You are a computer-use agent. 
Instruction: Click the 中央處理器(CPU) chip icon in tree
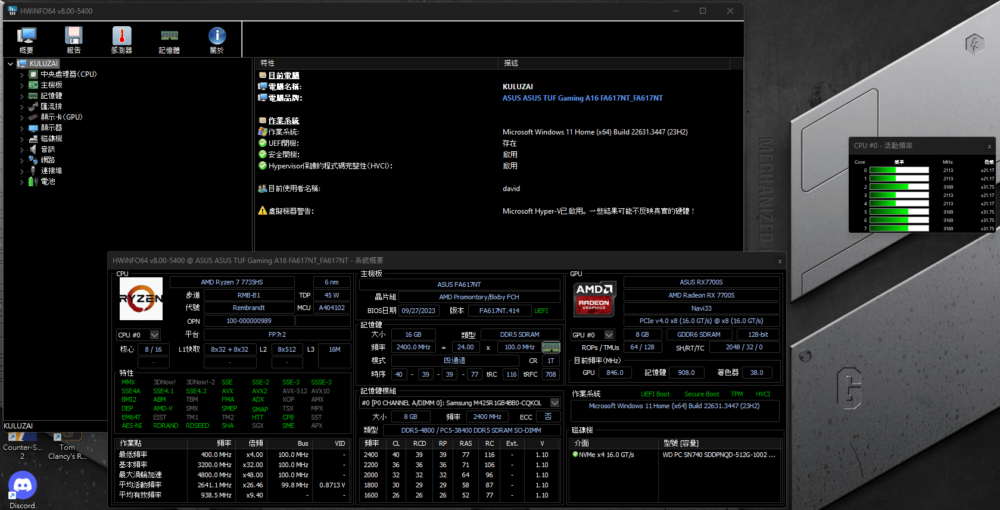33,74
